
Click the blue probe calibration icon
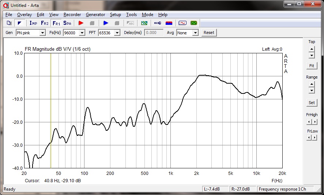click(158, 23)
